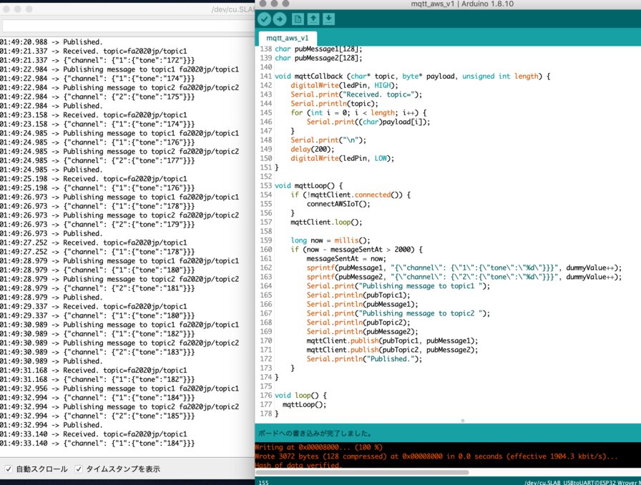
Task: Select the mqtt_aws_v1 editor tab
Action: [286, 38]
